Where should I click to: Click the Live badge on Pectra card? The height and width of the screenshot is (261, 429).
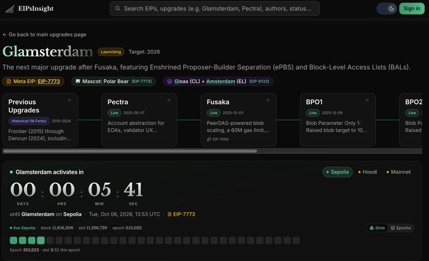(114, 113)
